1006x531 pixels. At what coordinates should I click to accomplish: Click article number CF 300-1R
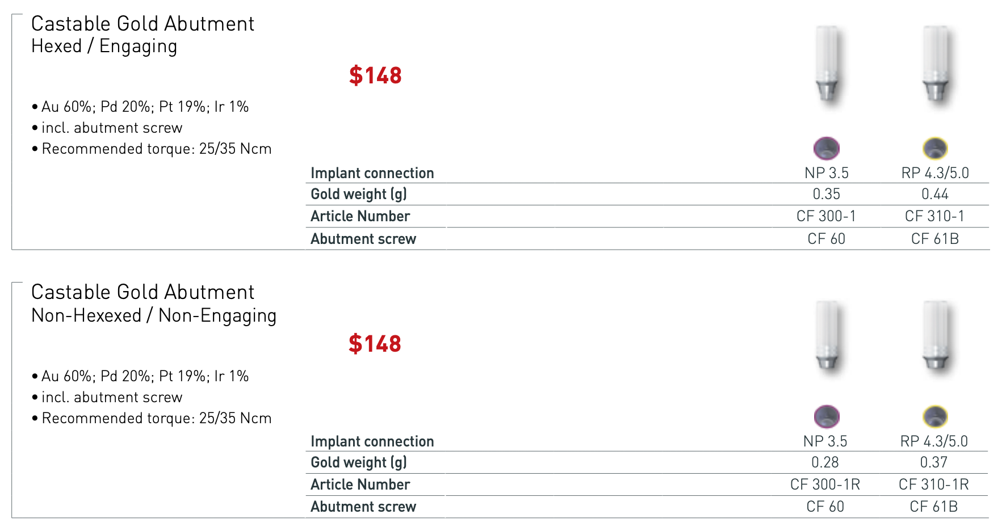pos(825,484)
